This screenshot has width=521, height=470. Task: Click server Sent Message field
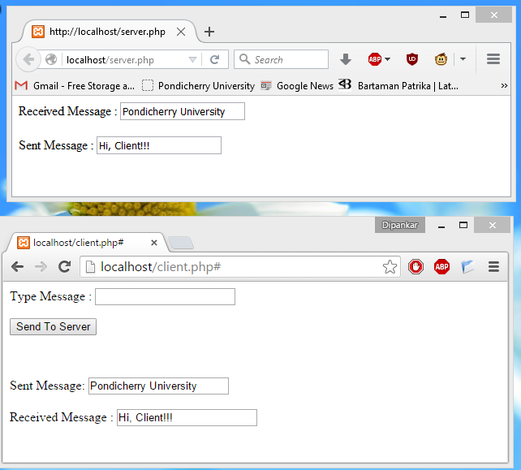tap(159, 145)
